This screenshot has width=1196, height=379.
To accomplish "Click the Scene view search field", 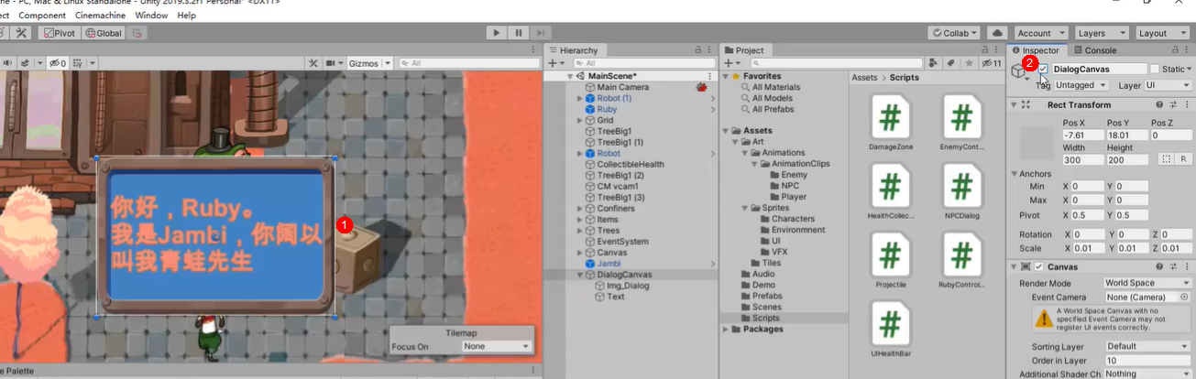I will click(468, 63).
